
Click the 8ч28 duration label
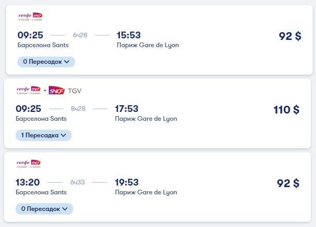(78, 109)
